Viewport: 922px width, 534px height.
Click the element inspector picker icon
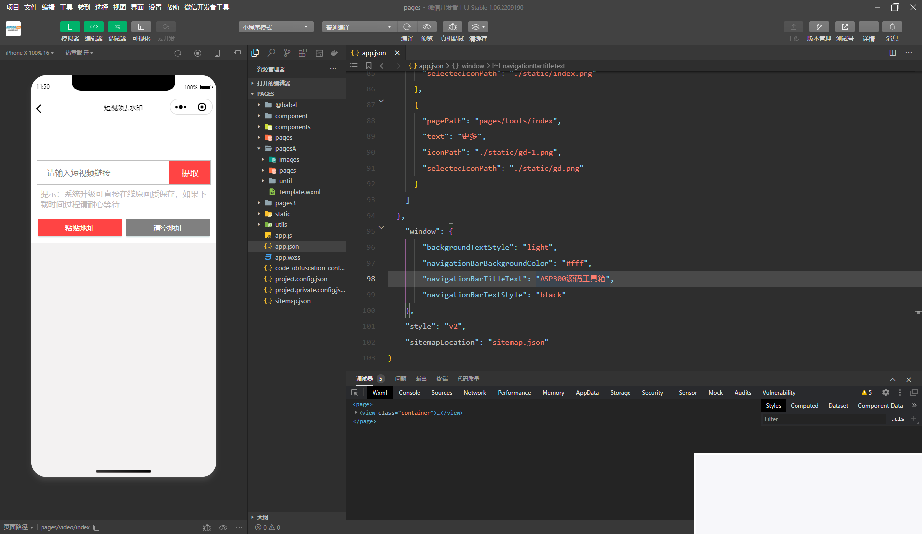pos(355,393)
